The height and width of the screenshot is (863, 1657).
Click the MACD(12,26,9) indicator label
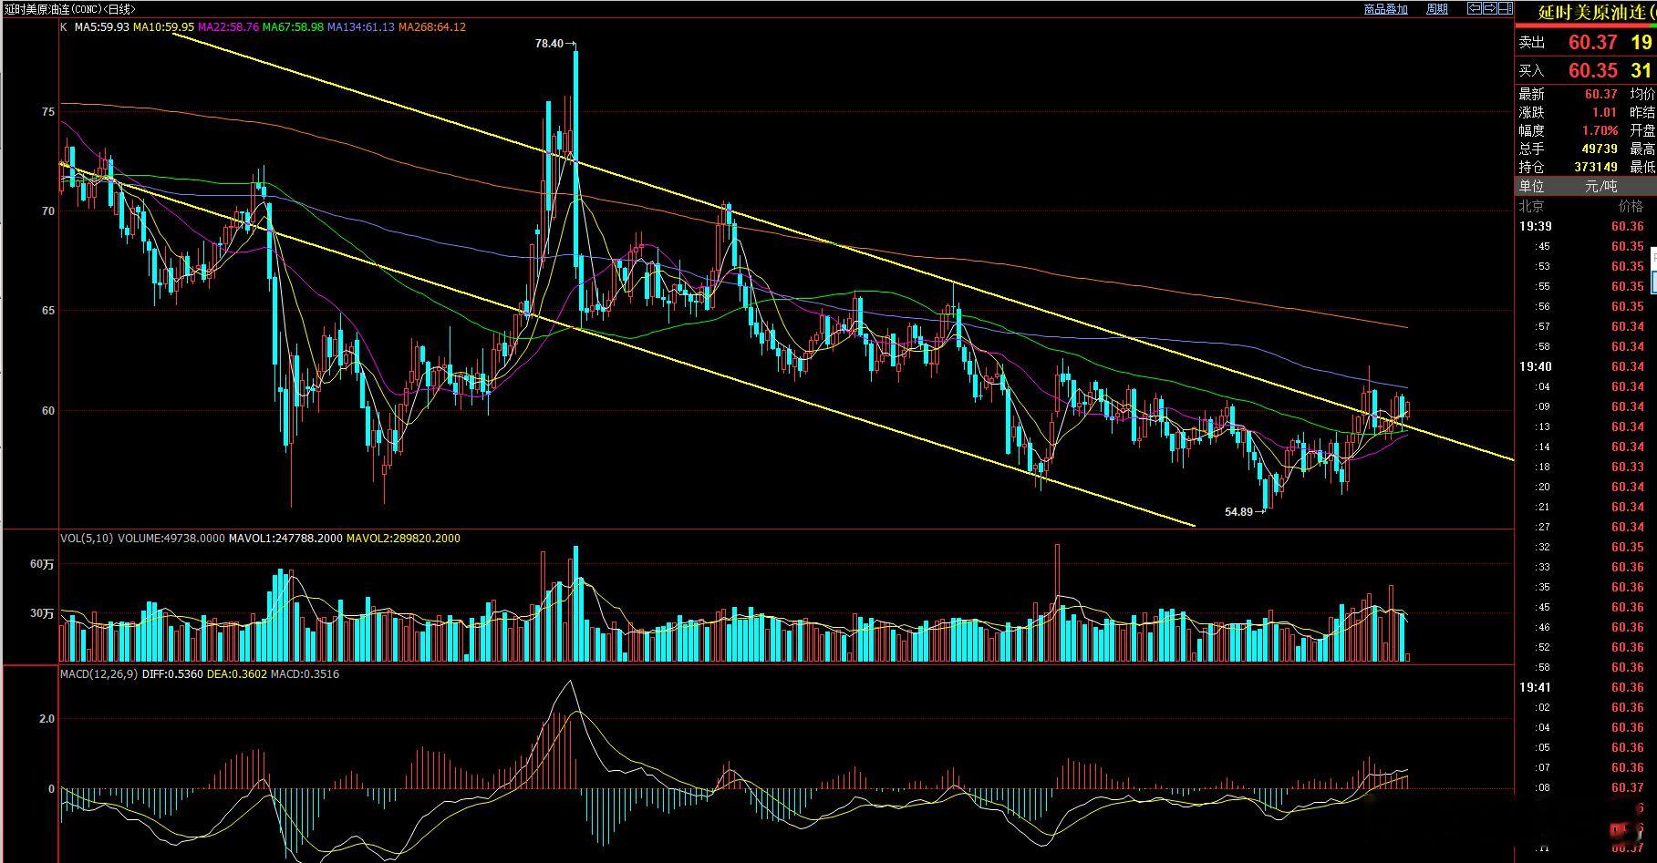pos(99,674)
